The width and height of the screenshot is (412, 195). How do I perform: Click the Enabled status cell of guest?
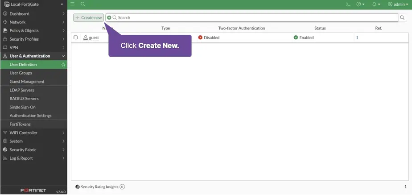tap(304, 37)
